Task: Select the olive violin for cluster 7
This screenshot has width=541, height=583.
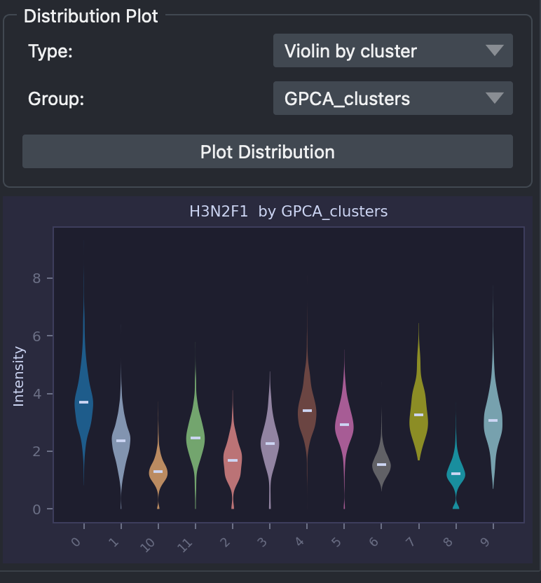Action: 418,416
